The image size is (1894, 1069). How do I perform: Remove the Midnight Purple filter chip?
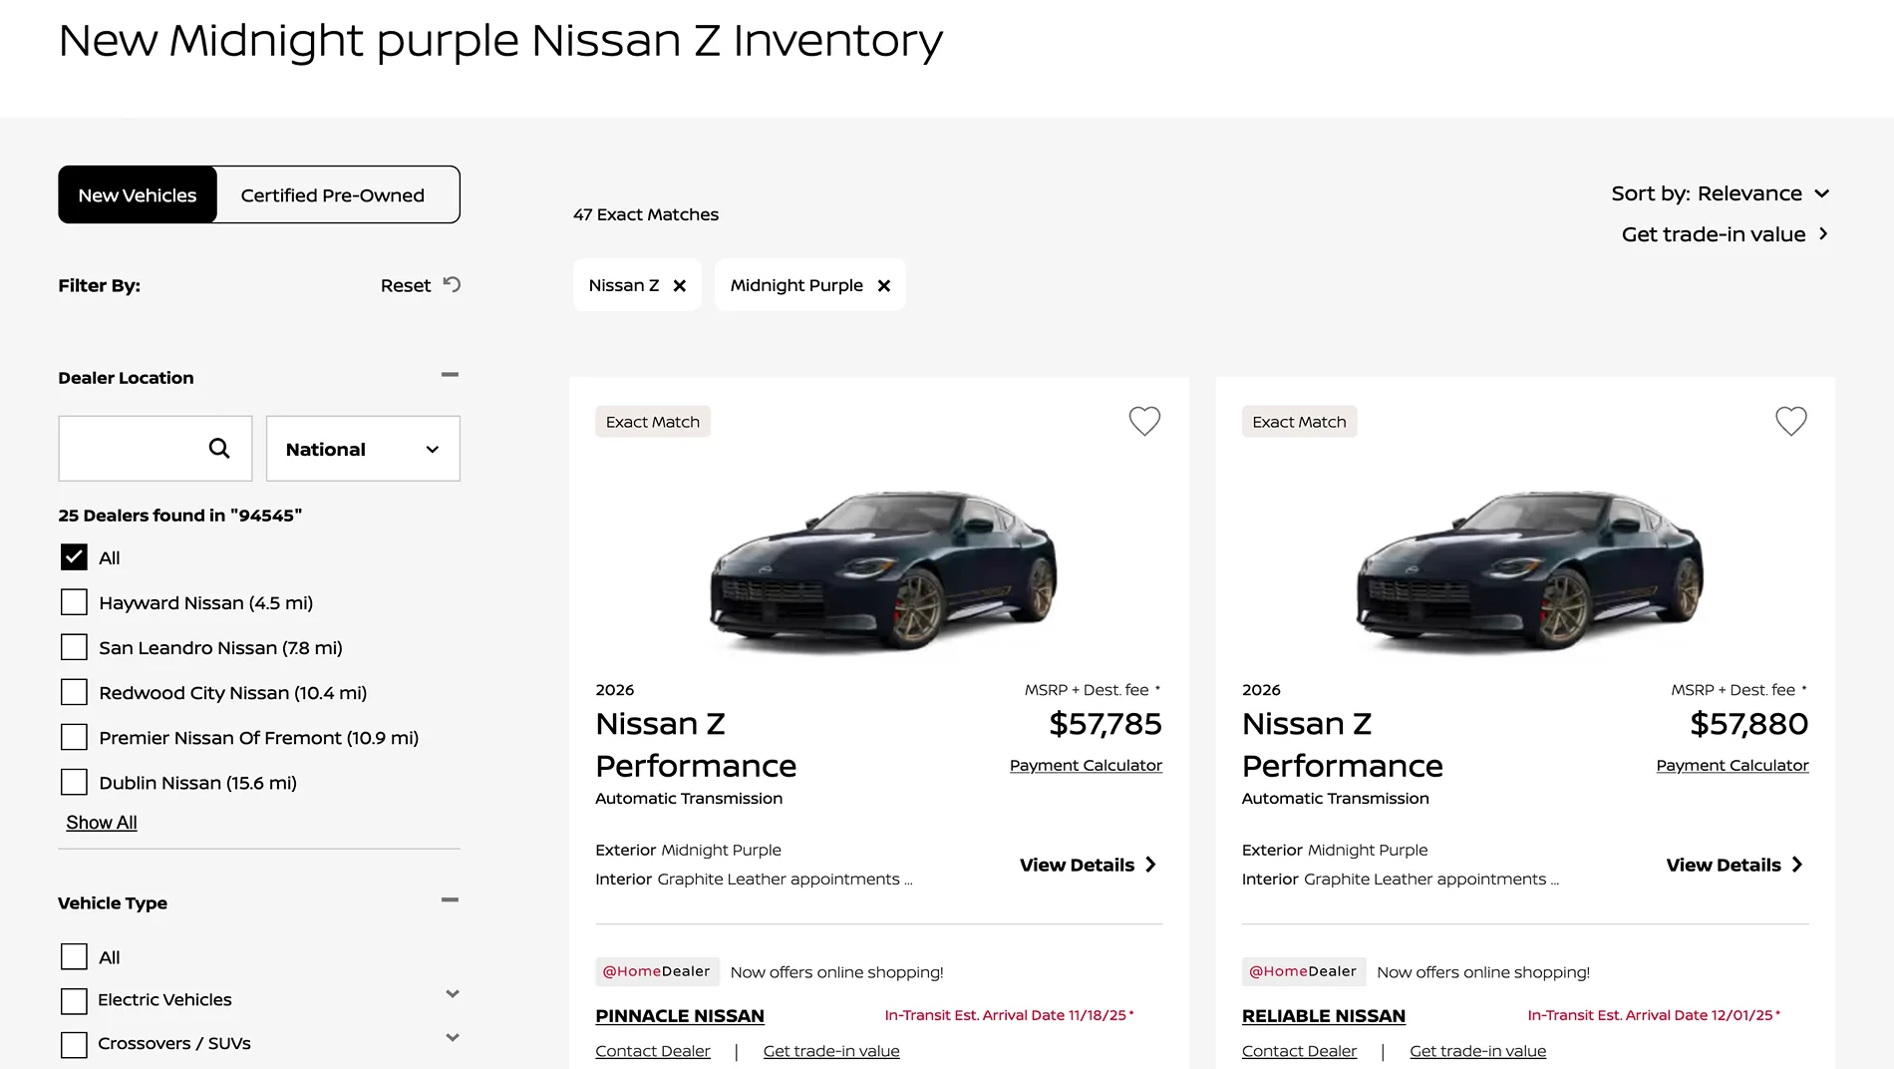click(884, 285)
